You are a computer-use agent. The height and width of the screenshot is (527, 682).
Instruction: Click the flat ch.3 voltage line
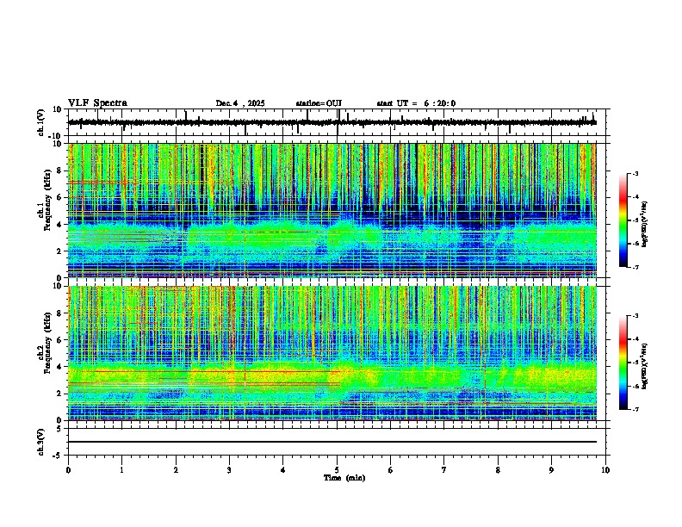(332, 442)
